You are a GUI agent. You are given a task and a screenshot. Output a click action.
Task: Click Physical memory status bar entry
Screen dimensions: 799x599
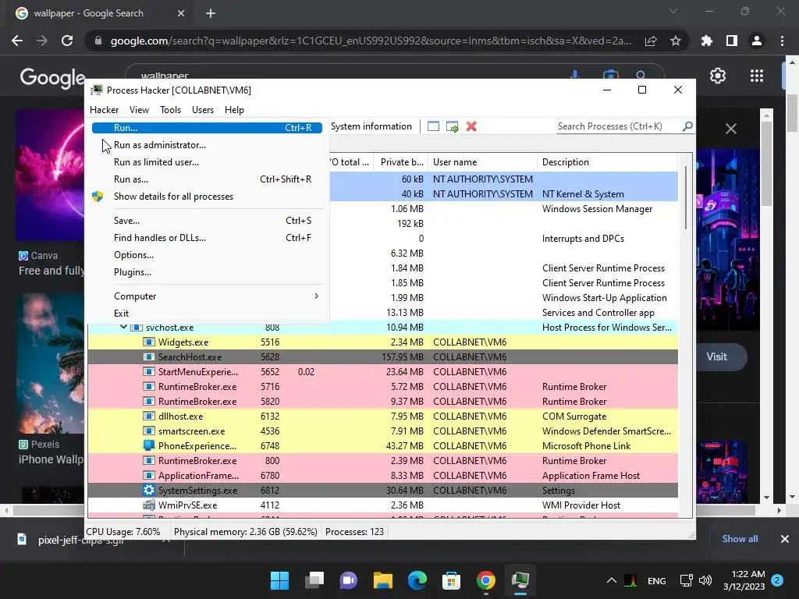(245, 532)
